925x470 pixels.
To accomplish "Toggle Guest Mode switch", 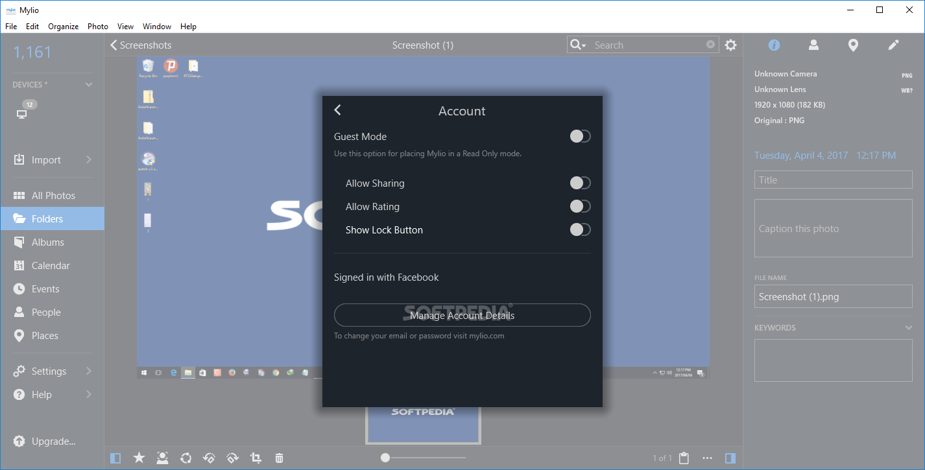I will coord(580,136).
